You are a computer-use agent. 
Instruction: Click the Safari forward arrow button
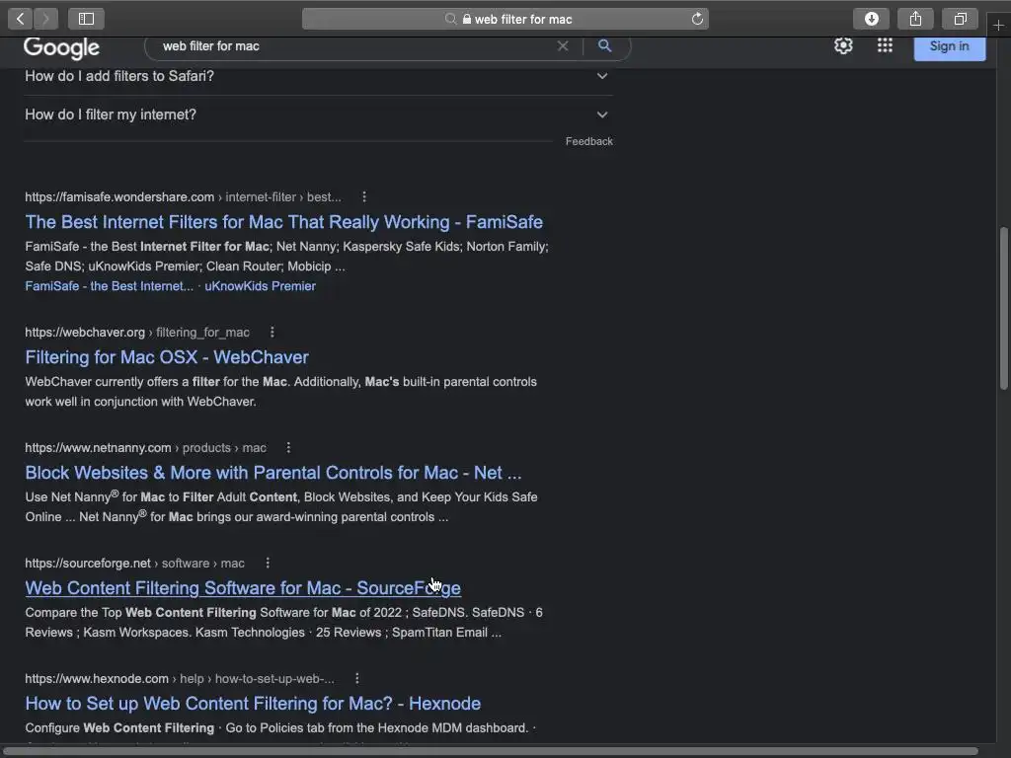pos(45,19)
